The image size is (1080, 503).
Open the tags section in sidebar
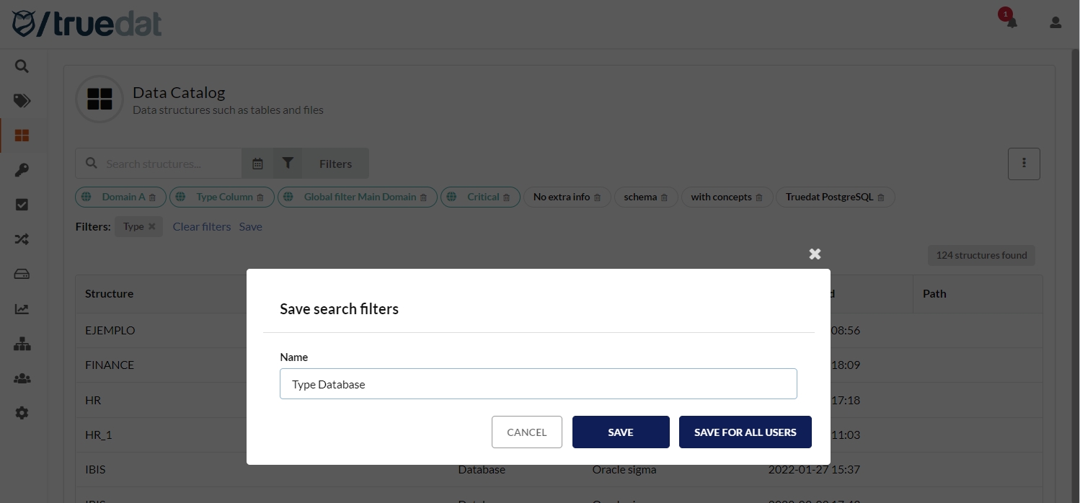(22, 101)
